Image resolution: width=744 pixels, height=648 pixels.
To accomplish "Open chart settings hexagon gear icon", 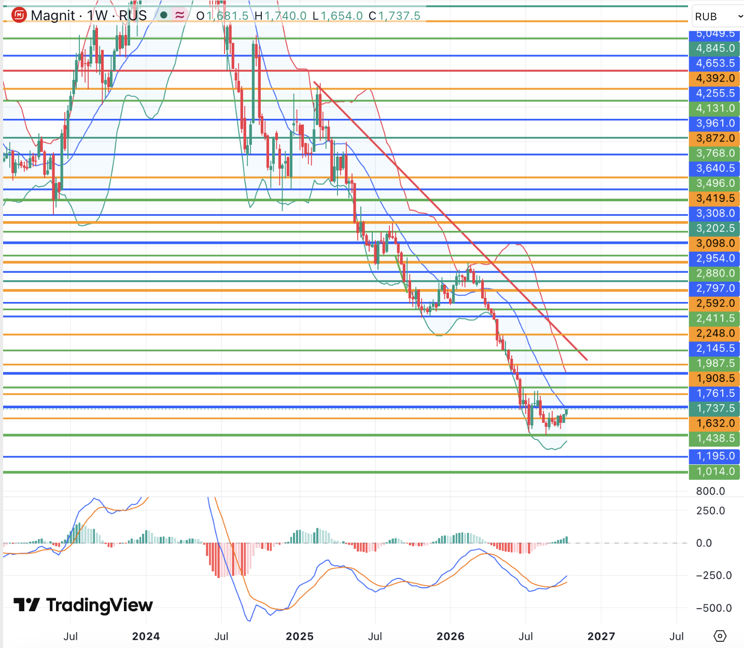I will click(x=720, y=636).
